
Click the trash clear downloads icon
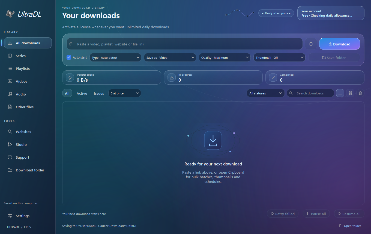(360, 93)
